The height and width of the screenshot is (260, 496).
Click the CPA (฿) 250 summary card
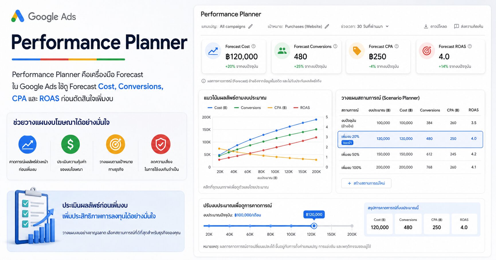click(x=437, y=224)
